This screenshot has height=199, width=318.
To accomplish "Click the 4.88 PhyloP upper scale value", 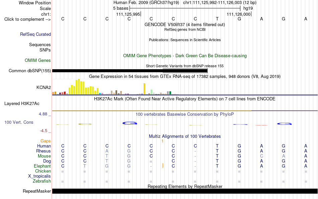I will click(x=43, y=114).
